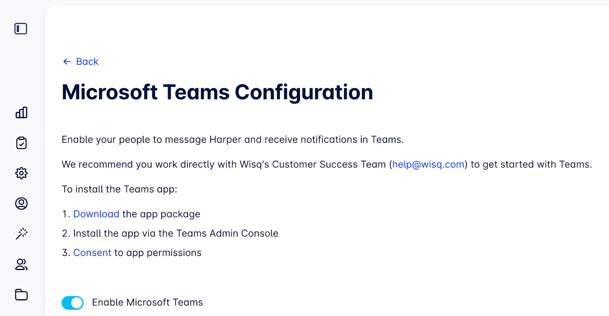Click the 'To install the Teams app:' text
The height and width of the screenshot is (316, 609).
(120, 189)
